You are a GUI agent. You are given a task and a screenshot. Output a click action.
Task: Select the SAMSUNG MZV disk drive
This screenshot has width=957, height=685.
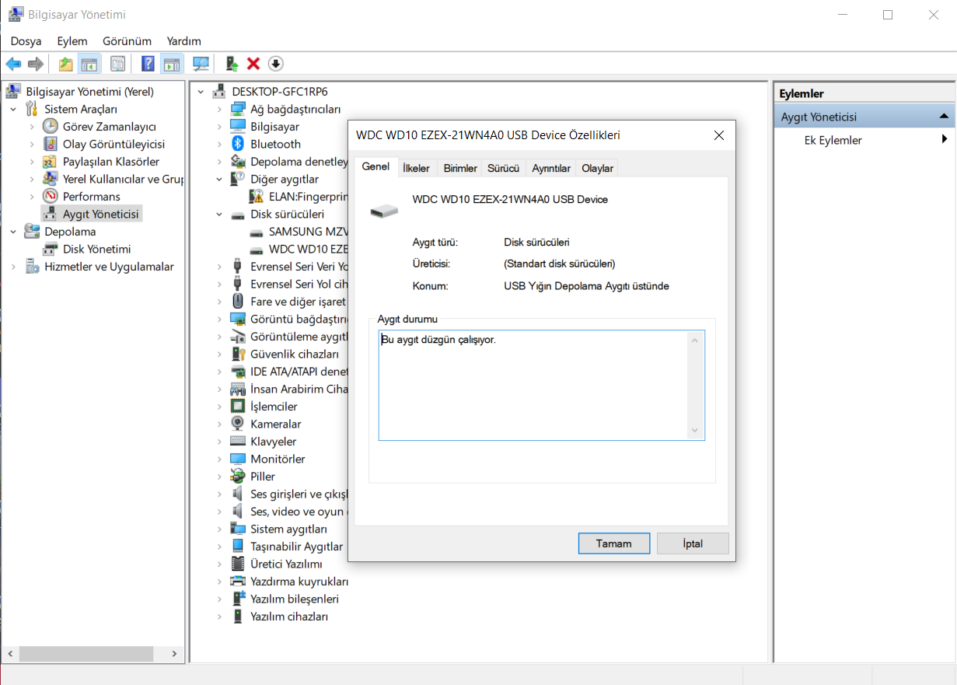[309, 232]
